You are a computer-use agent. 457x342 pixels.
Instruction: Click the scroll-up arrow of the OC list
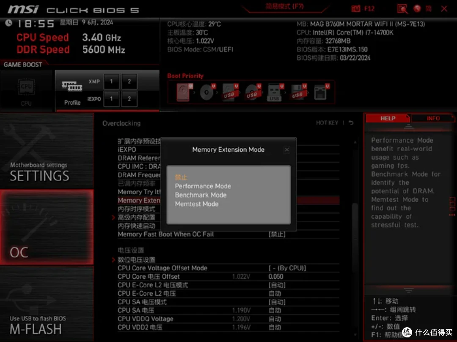(x=355, y=142)
